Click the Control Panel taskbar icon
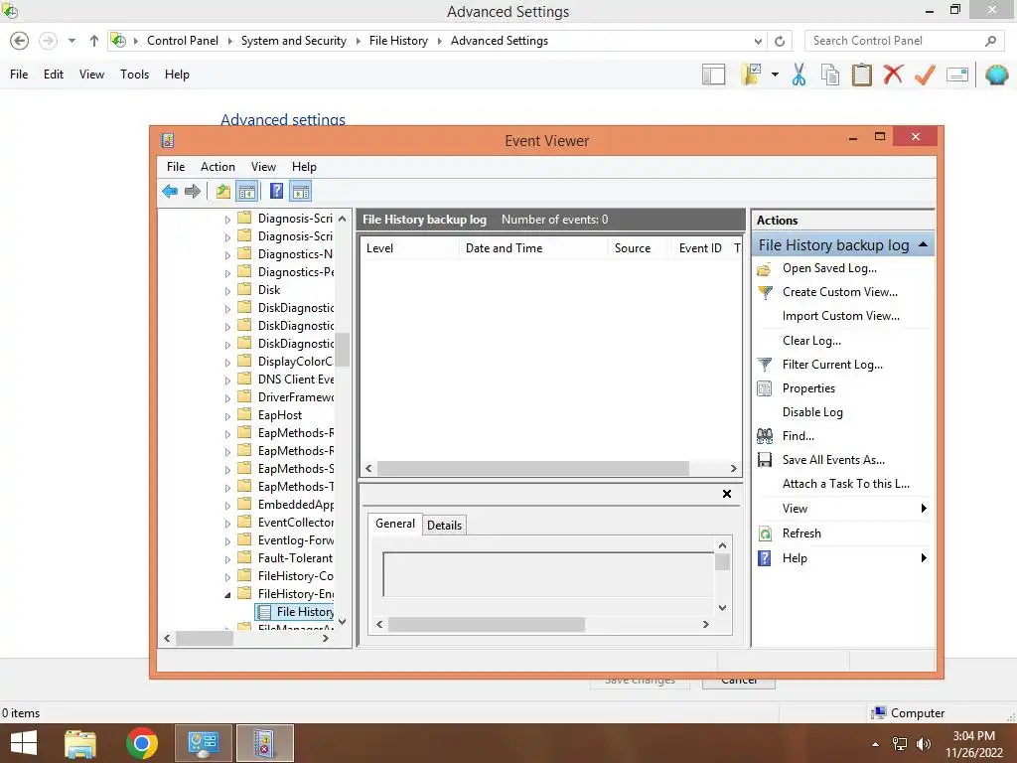This screenshot has height=763, width=1017. pyautogui.click(x=204, y=743)
